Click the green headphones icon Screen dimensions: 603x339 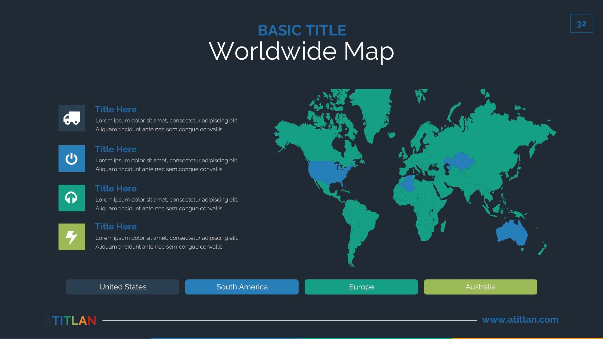[72, 198]
